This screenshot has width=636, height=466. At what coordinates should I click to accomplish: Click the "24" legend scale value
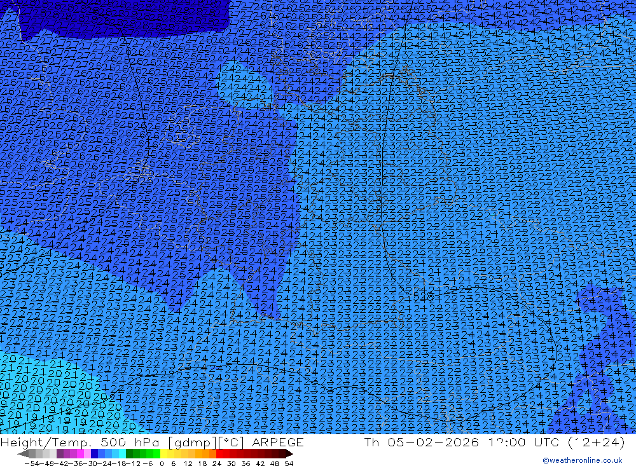click(x=217, y=463)
